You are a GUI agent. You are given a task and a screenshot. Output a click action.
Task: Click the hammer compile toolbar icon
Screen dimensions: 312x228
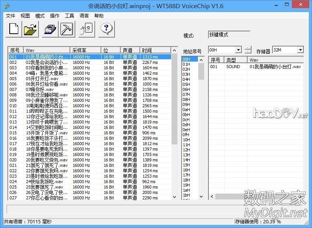[x=67, y=29]
